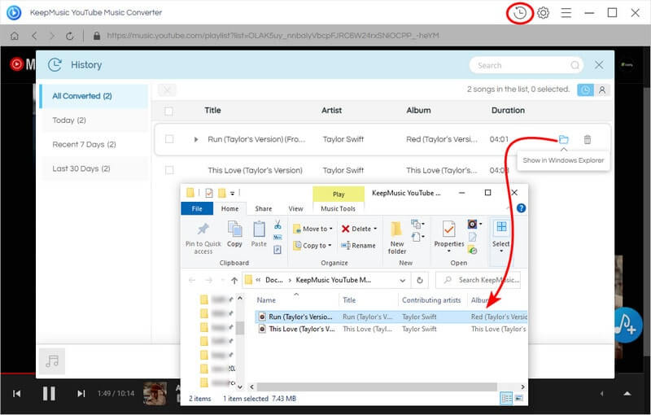Click the Search KeepMusic box in Explorer

tap(478, 280)
